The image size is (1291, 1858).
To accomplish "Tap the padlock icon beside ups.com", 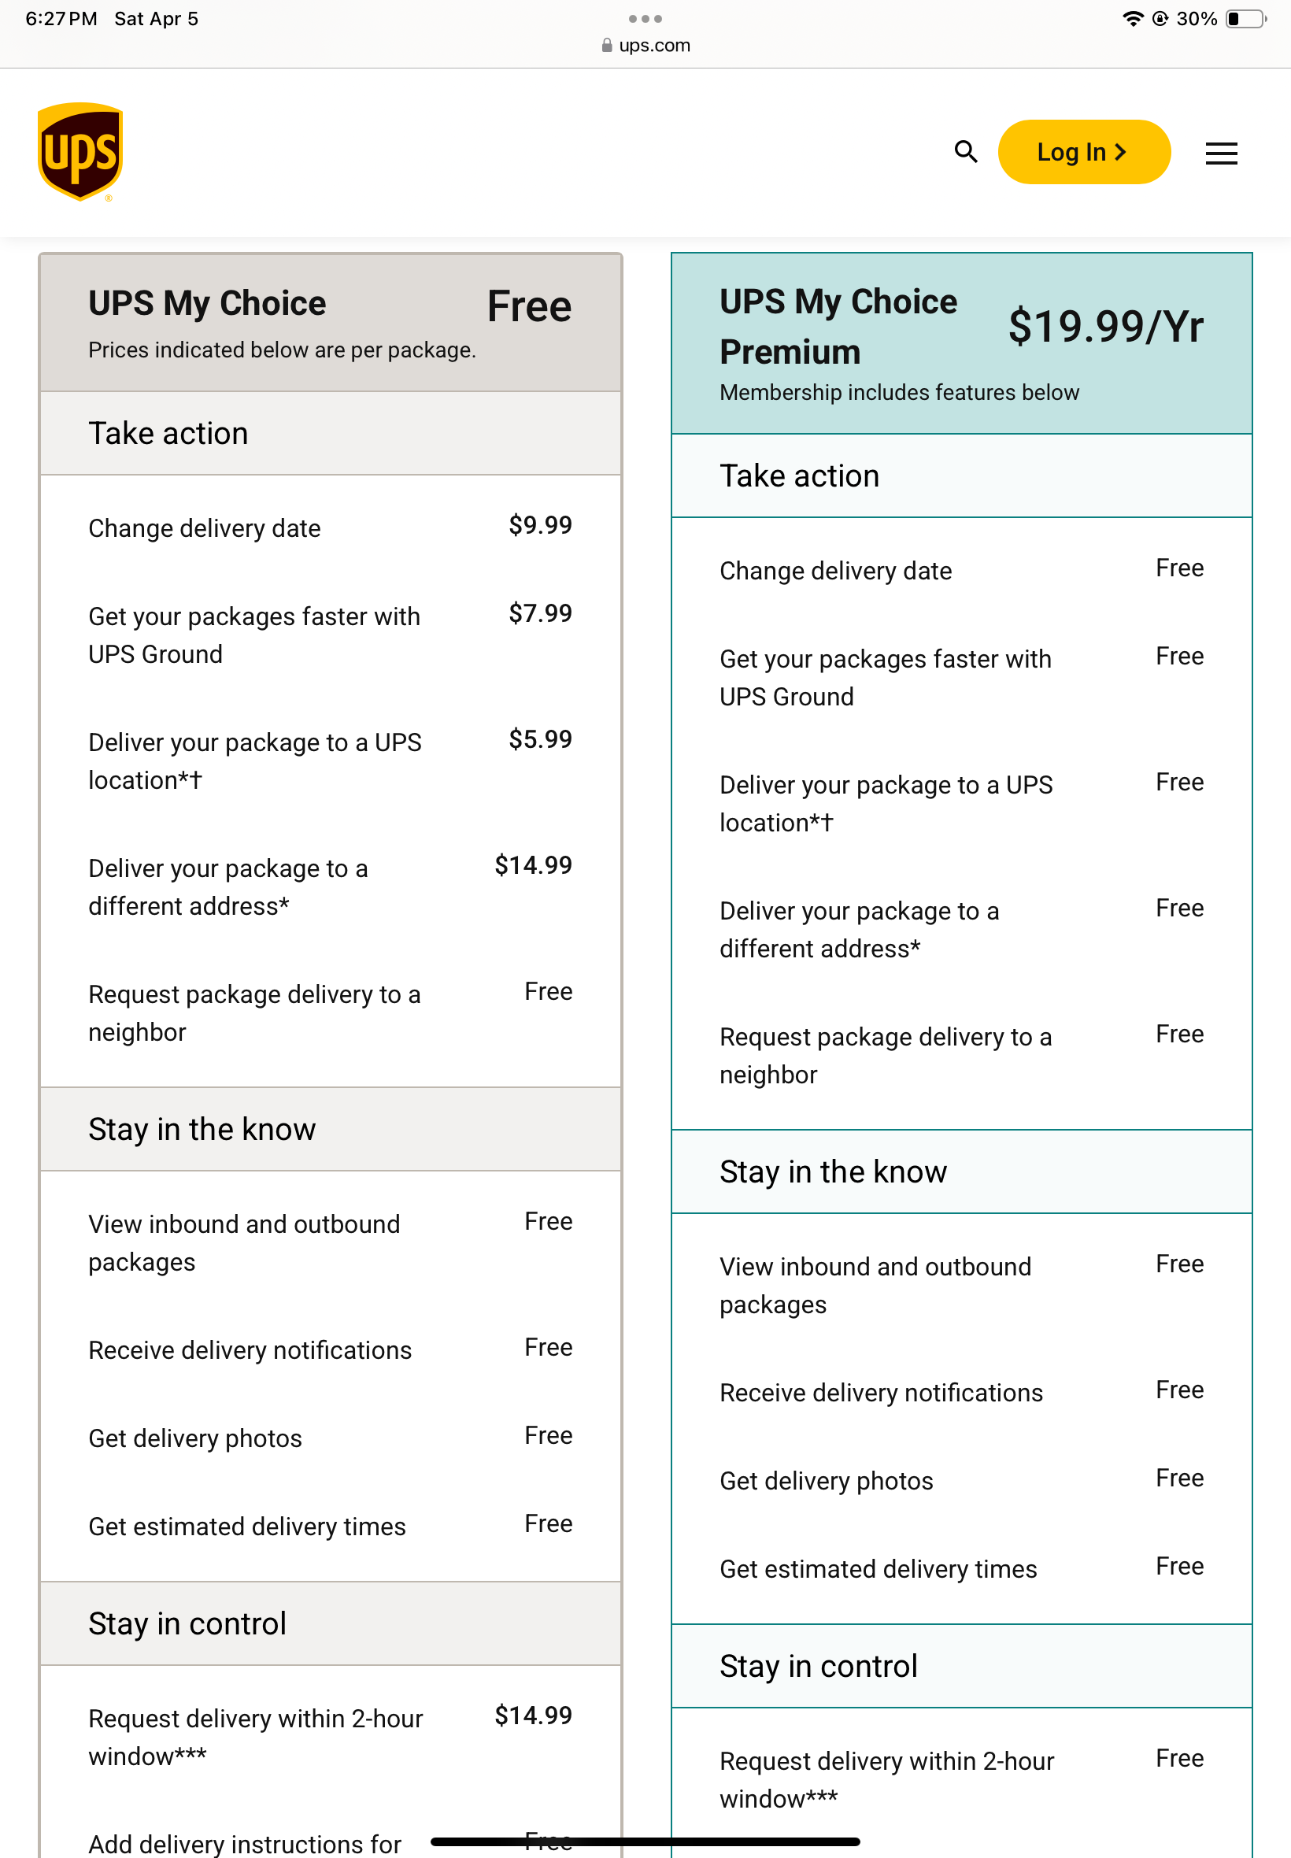I will tap(607, 46).
